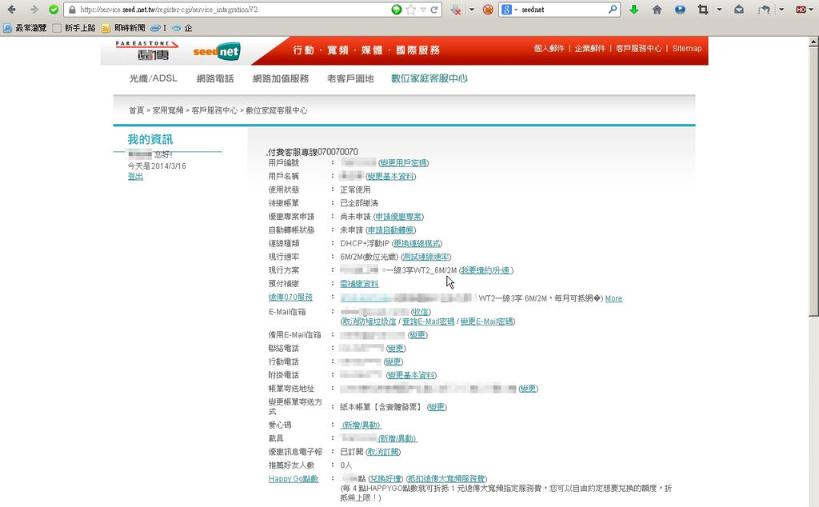Open downloads with the green arrow icon
The image size is (819, 507).
(633, 10)
